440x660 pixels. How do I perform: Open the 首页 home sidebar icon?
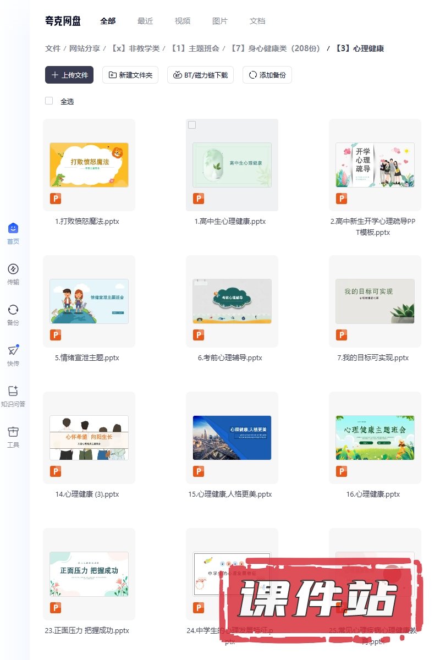pos(13,228)
